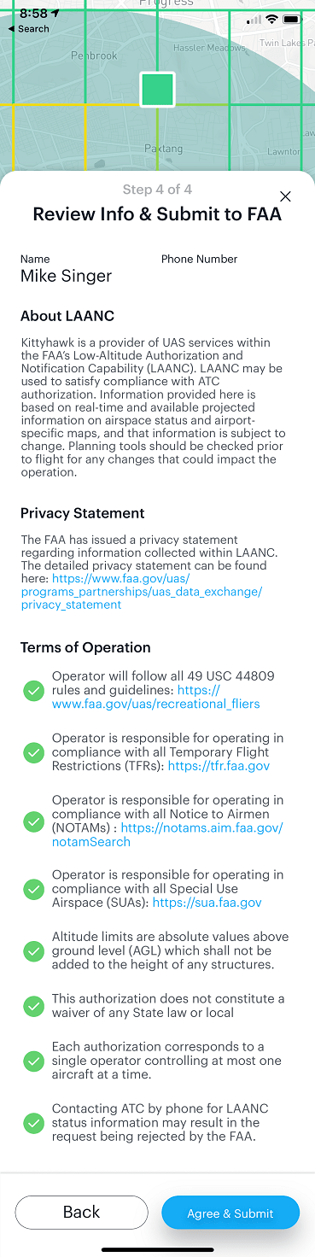This screenshot has width=315, height=1257.
Task: Open the tfr.faa.gov link
Action: (219, 766)
